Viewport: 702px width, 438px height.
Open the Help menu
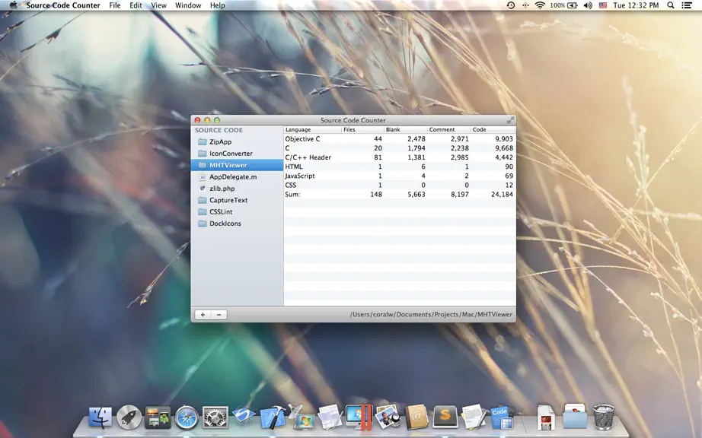coord(218,5)
